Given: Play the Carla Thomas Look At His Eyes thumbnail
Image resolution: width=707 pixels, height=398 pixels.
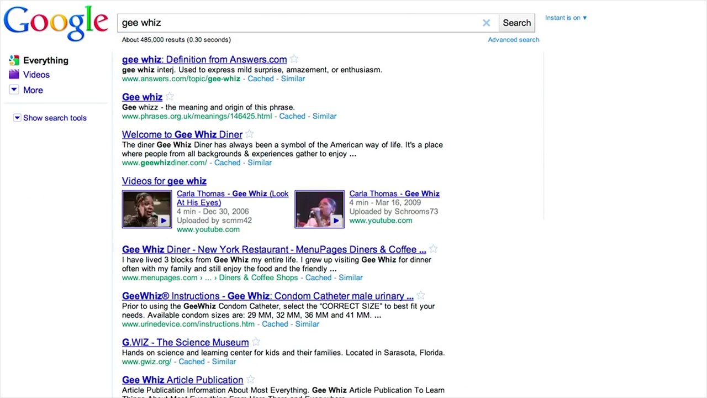Looking at the screenshot, I should 147,210.
